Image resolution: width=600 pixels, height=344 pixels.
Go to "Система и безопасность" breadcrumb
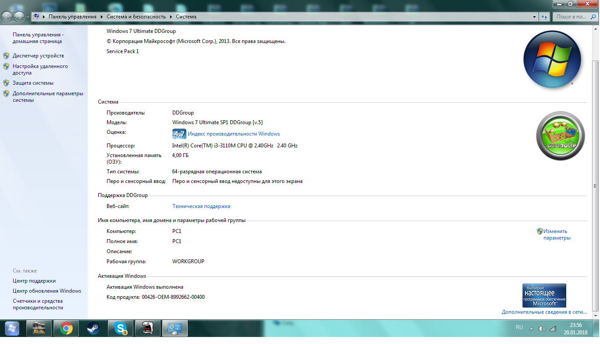pos(136,17)
